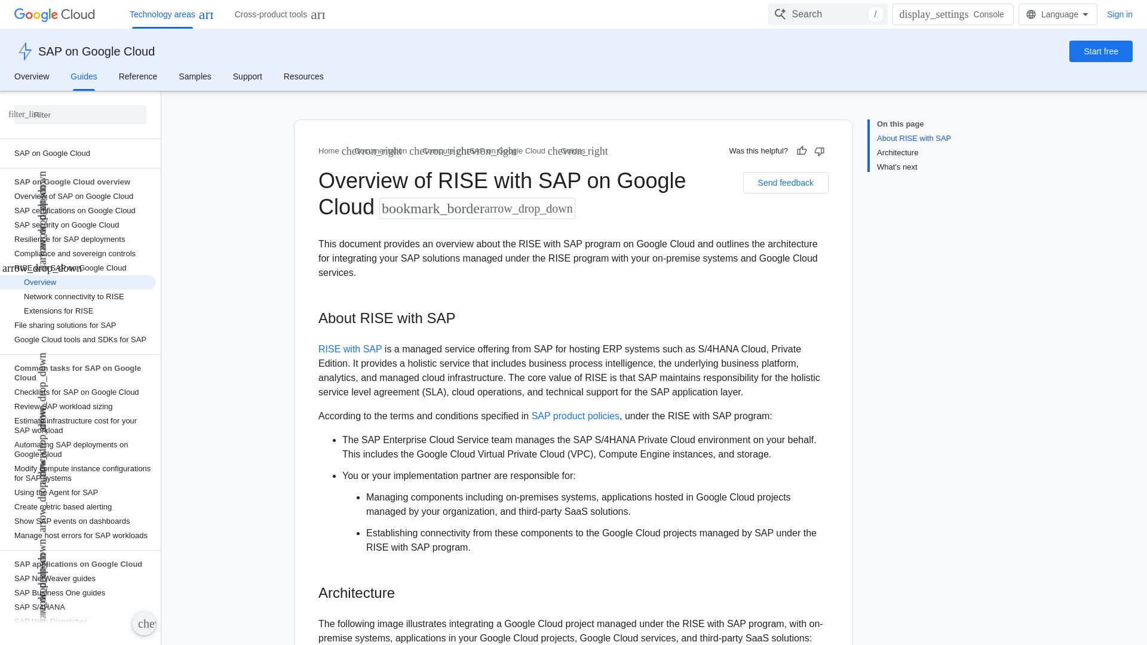Click the SAP on Google Cloud lightning icon
1147x645 pixels.
[x=24, y=51]
